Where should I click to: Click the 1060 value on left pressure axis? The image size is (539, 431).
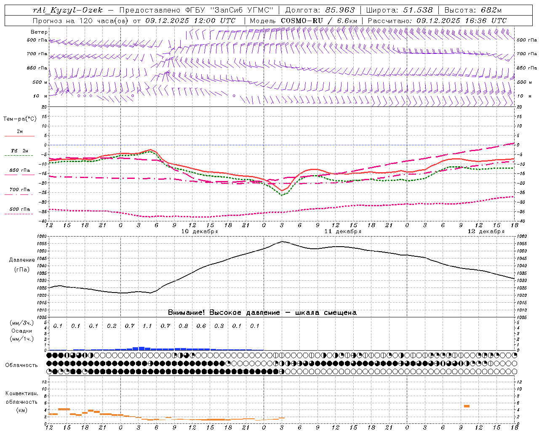[43, 237]
